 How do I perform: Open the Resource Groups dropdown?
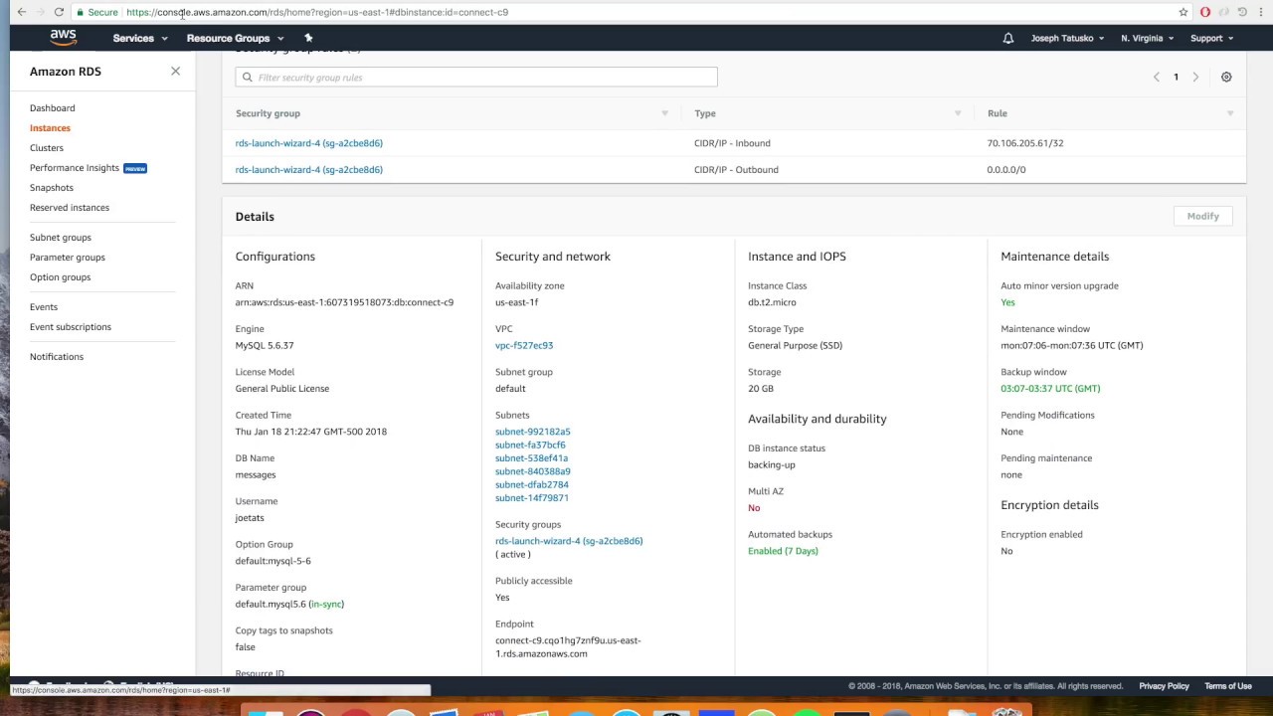[x=235, y=38]
